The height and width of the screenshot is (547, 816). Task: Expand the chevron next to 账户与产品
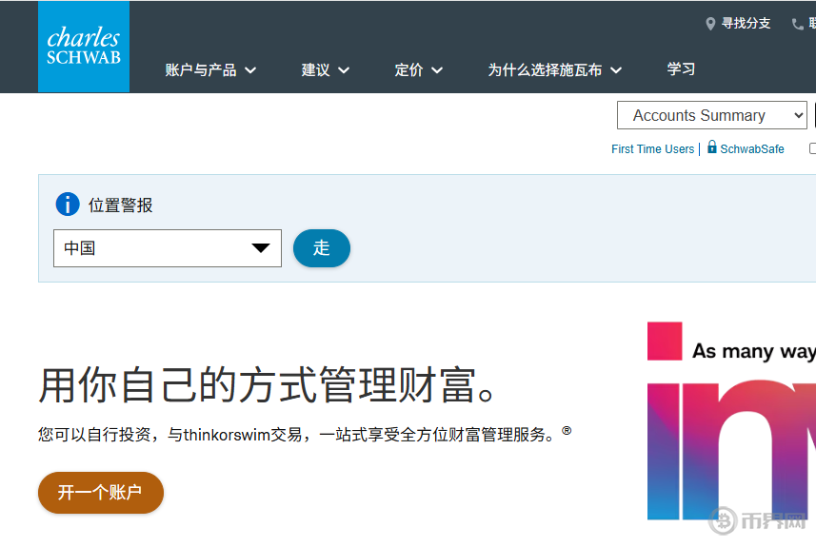250,70
